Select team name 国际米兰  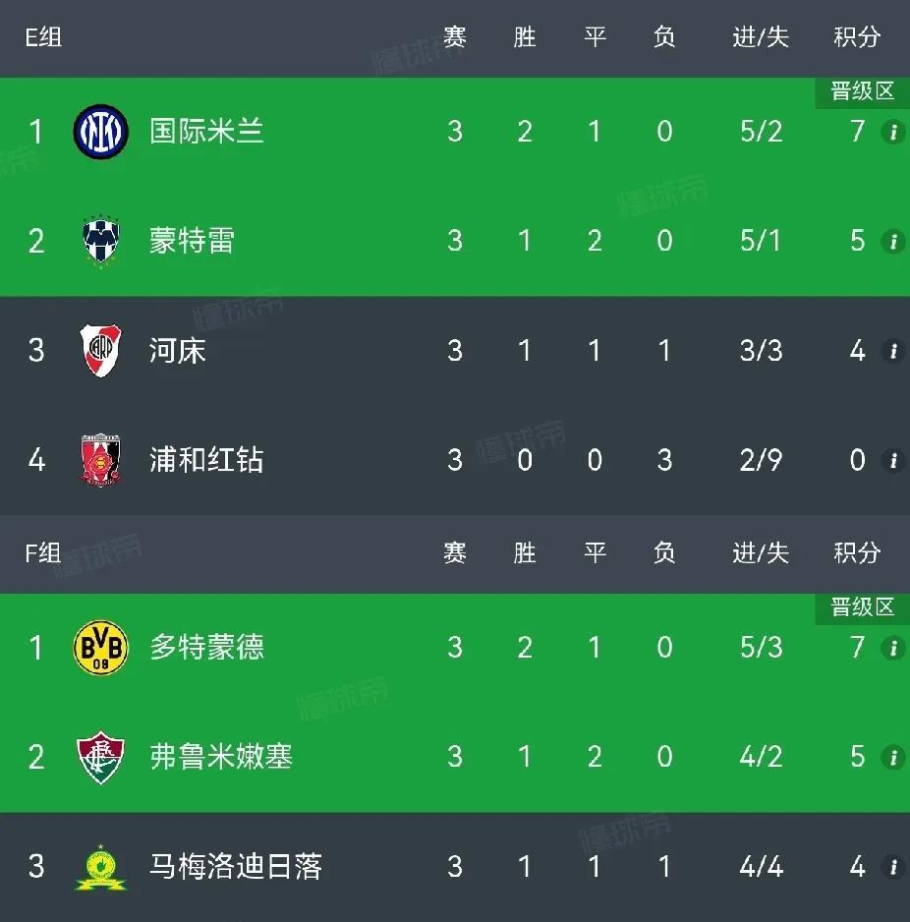click(x=206, y=131)
